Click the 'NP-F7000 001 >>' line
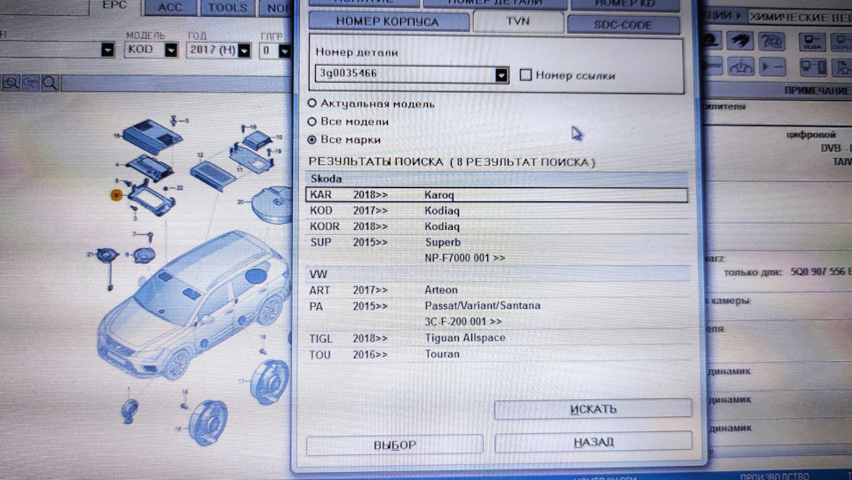Screen dimensions: 852x480 (464, 258)
